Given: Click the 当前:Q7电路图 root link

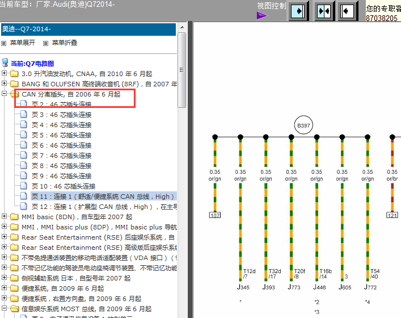Looking at the screenshot, I should click(x=32, y=64).
